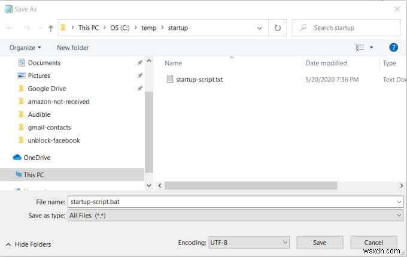Screen dimensions: 407x257
Task: Click the navigation pane vertical scrollbar thumb
Action: point(148,132)
